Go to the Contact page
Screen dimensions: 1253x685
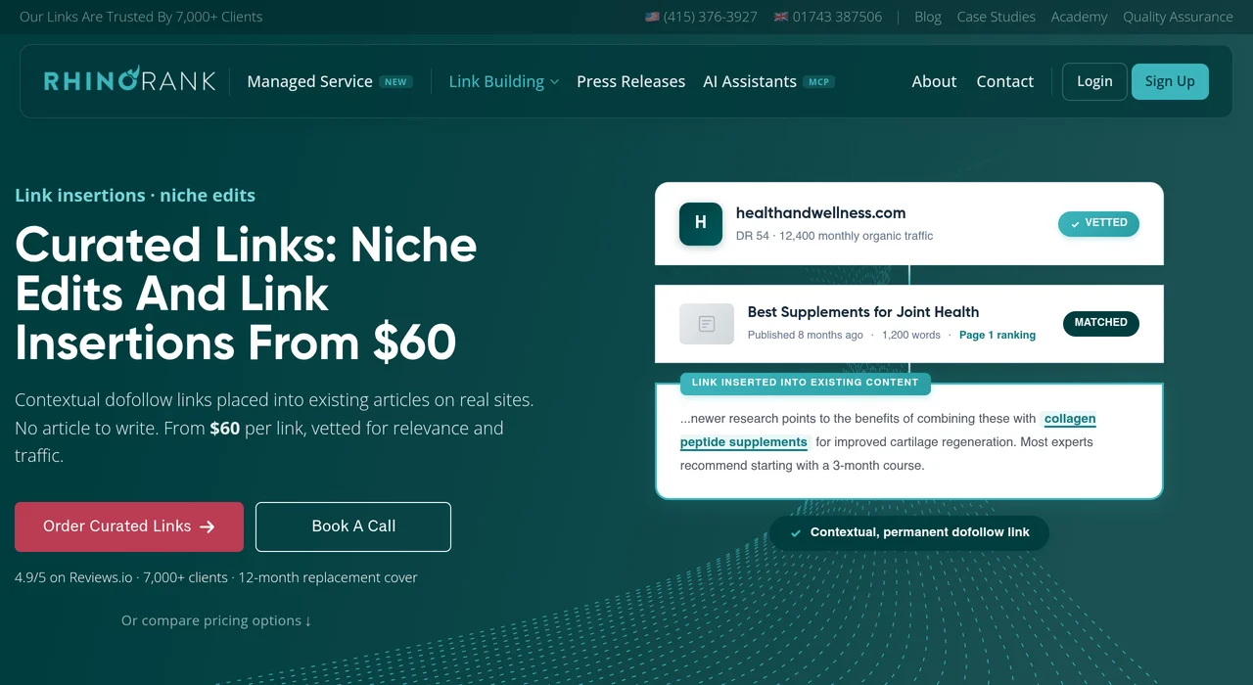click(x=1005, y=81)
